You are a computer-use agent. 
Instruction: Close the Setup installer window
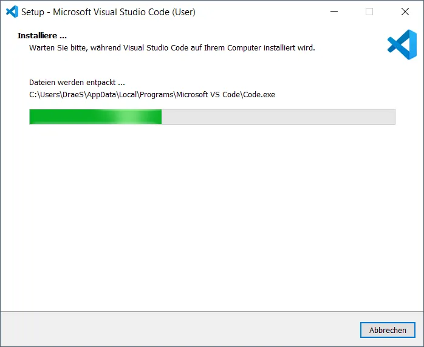tap(405, 12)
